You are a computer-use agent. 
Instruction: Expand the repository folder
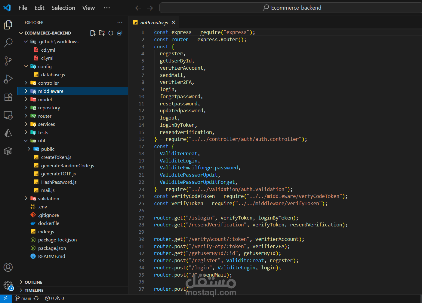click(73, 108)
